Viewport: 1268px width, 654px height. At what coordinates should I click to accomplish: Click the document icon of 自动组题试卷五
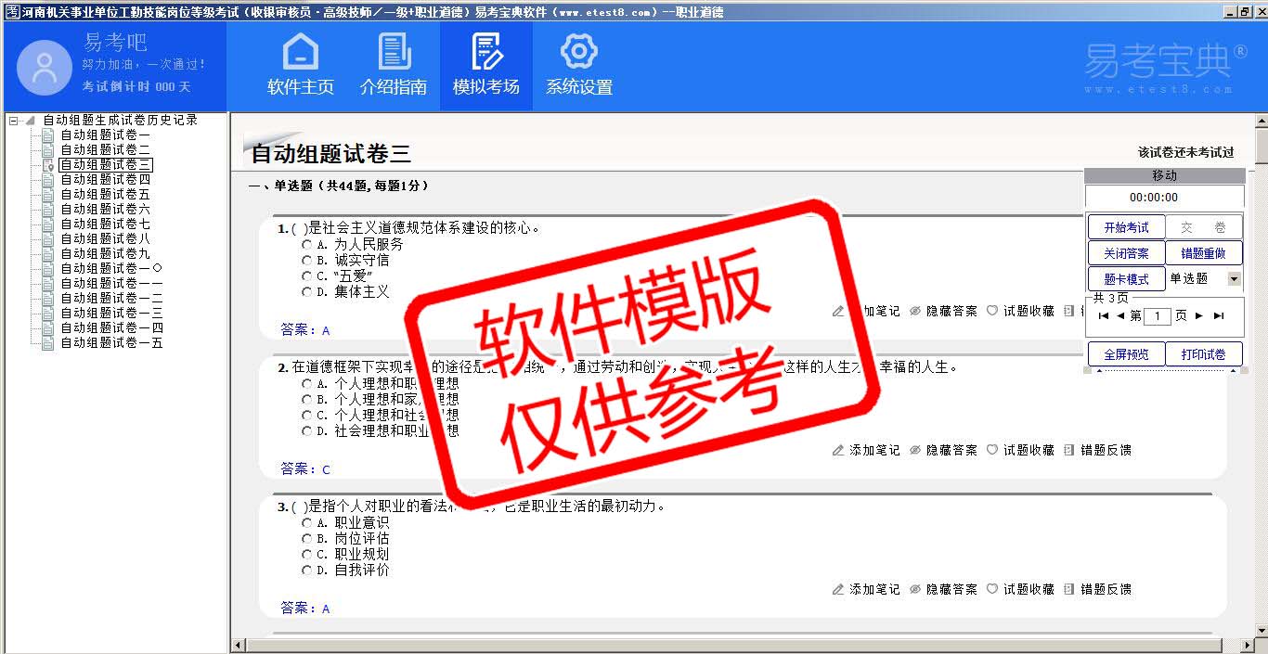(x=47, y=195)
